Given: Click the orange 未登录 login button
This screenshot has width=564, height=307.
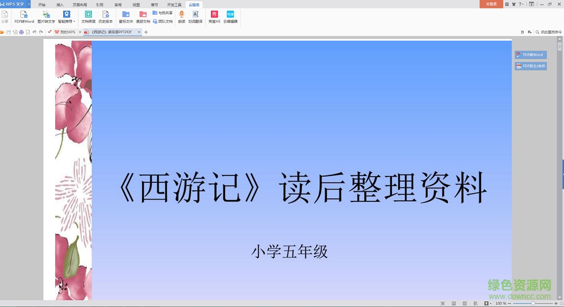Looking at the screenshot, I should (491, 4).
